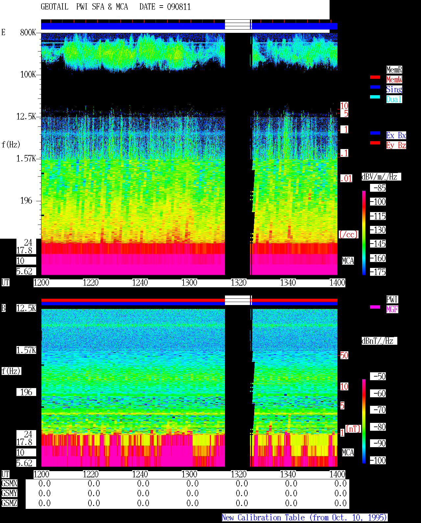
Task: Select the Ey Bz legend label
Action: coord(396,145)
